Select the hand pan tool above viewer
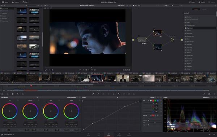The width and height of the screenshot is (217, 137). tap(136, 5)
